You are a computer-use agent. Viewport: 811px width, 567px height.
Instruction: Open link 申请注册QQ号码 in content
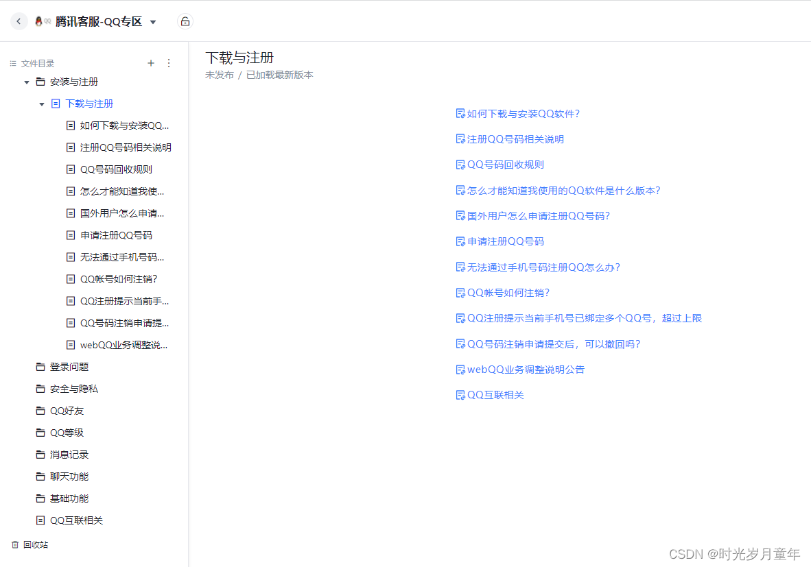[x=505, y=241]
